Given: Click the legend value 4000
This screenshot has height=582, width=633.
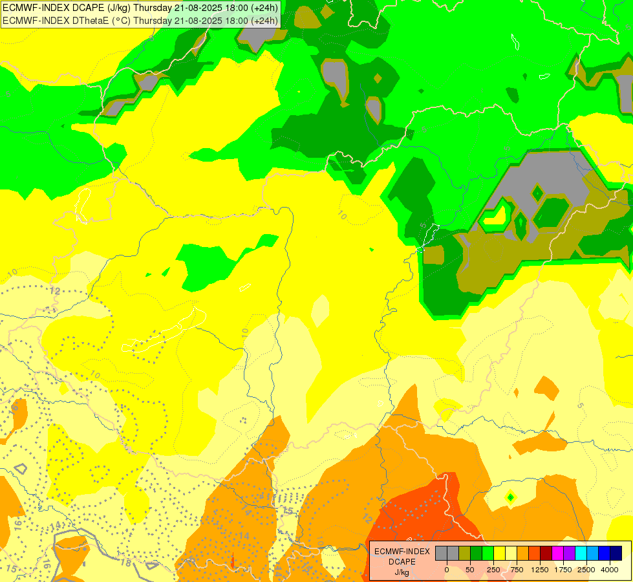Looking at the screenshot, I should (610, 570).
